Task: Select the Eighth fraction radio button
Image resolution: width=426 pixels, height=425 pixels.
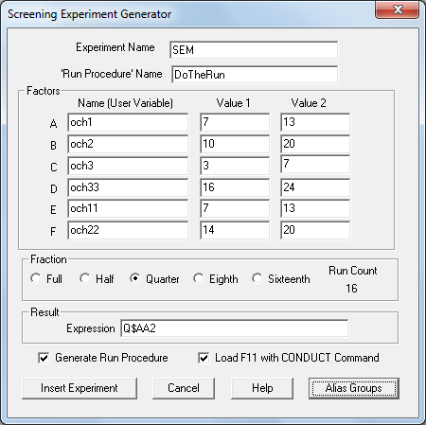Action: (x=199, y=278)
